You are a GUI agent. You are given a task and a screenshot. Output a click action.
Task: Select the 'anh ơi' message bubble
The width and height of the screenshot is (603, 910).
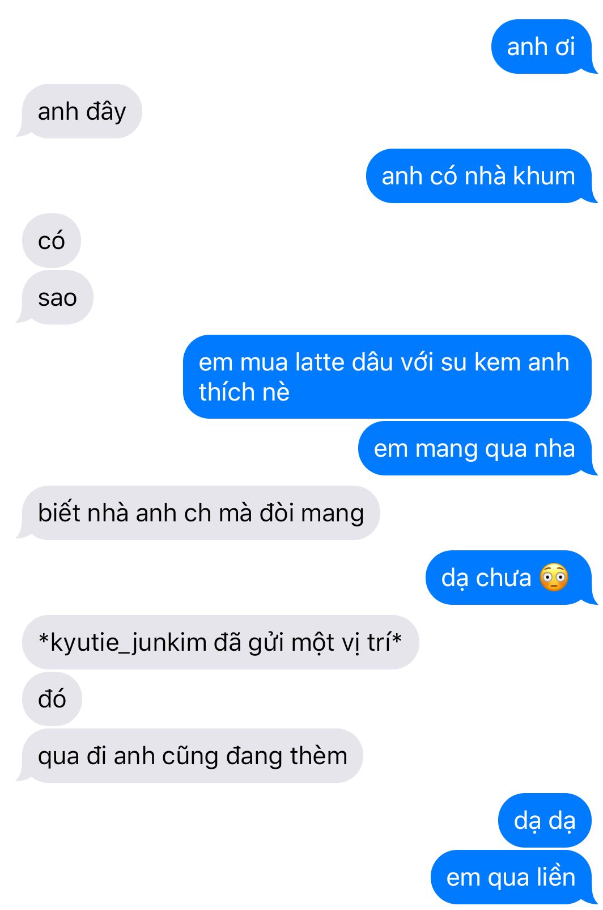tap(541, 47)
